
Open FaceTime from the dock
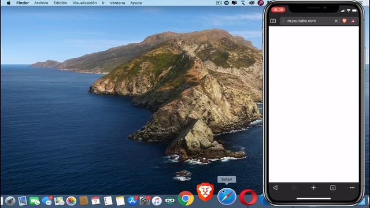[x=35, y=201]
